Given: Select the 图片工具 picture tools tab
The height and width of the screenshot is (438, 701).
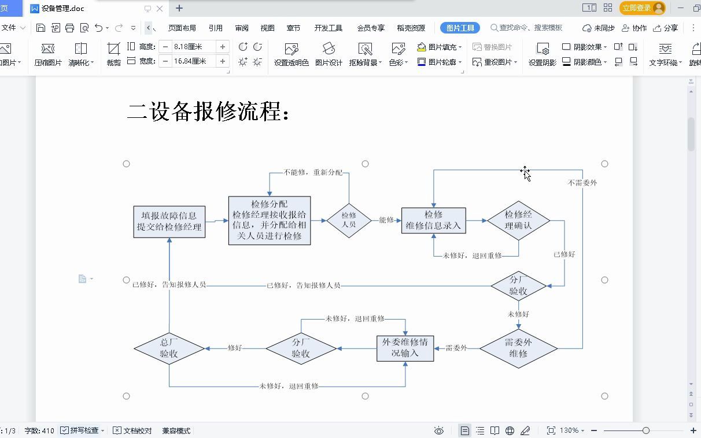Looking at the screenshot, I should point(460,28).
